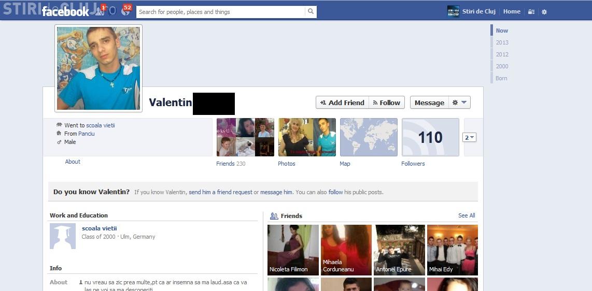592x291 pixels.
Task: Open the About section link
Action: [x=73, y=162]
